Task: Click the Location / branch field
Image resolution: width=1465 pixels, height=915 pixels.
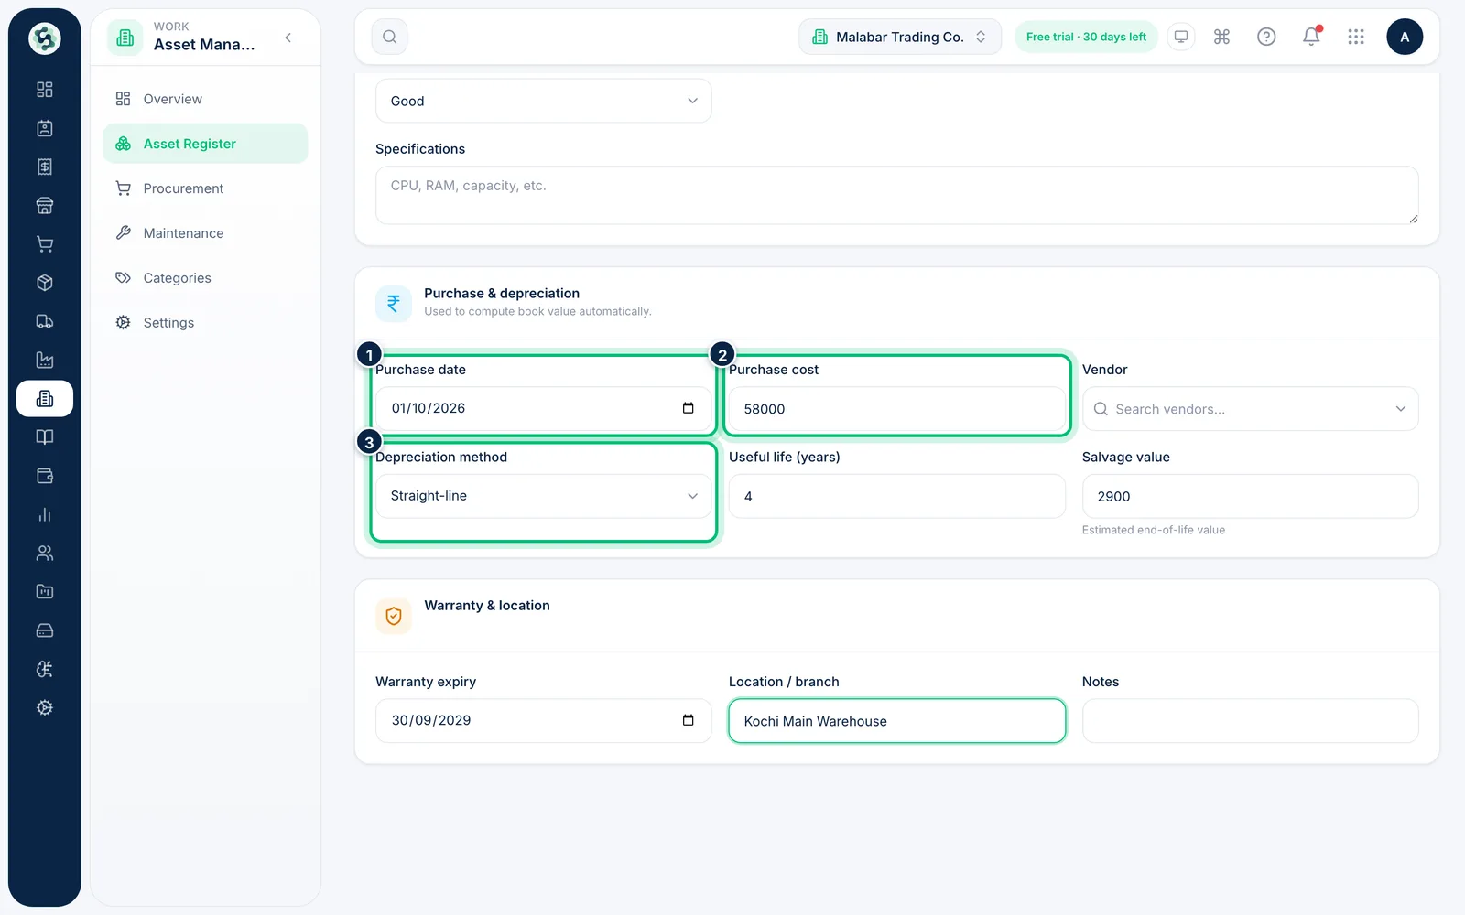Action: point(896,721)
